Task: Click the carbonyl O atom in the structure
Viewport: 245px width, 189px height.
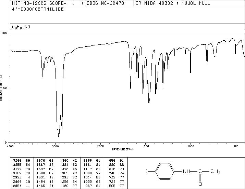Action: click(x=200, y=184)
